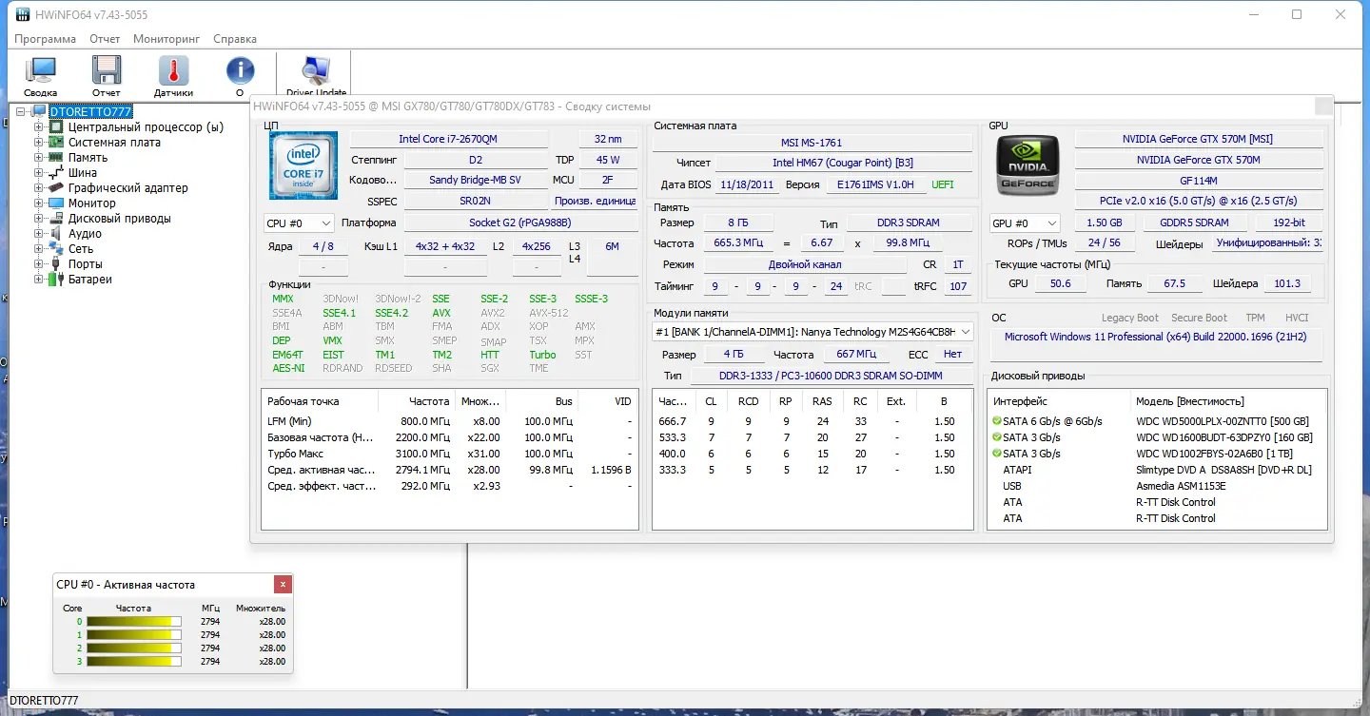
Task: Open the CPU #0 selector dropdown
Action: (299, 223)
